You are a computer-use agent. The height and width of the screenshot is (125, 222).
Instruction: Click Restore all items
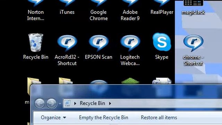coord(159,117)
